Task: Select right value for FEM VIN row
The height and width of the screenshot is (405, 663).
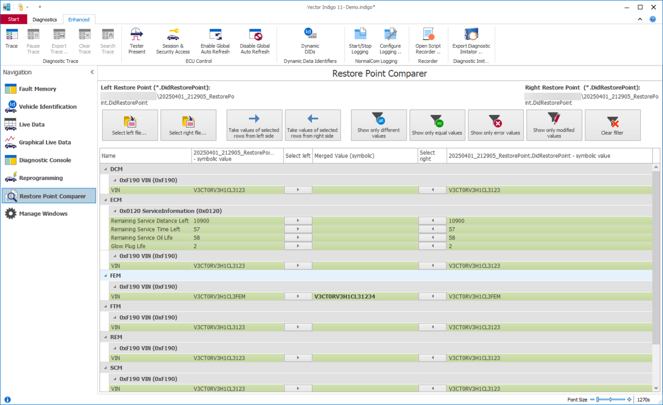Action: (x=432, y=297)
